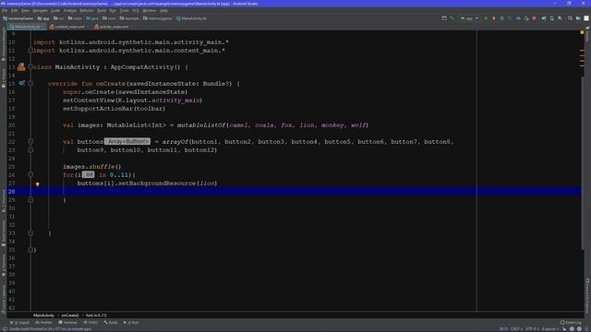This screenshot has width=591, height=332.
Task: Switch to the MainActivity.kt editor tab
Action: click(x=27, y=27)
